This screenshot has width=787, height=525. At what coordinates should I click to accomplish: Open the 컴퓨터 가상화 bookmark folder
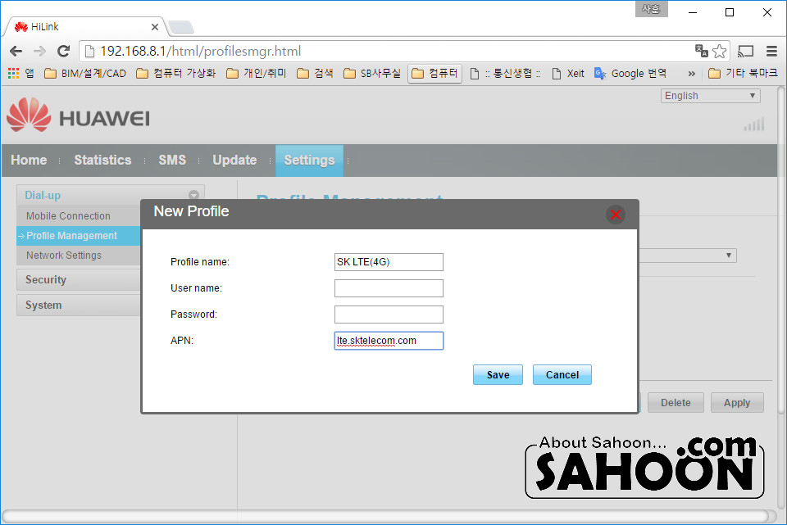coord(176,74)
